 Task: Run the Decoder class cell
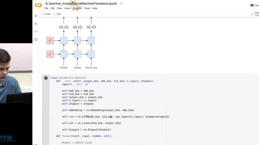click(x=46, y=78)
